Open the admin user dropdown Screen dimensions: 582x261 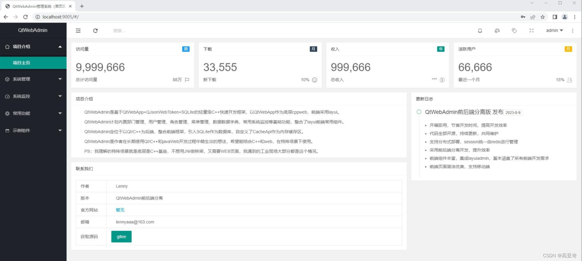point(555,30)
